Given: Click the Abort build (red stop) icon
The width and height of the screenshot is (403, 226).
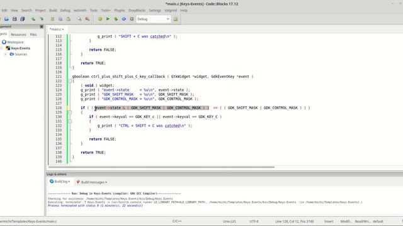Looking at the screenshot, I should click(x=132, y=19).
